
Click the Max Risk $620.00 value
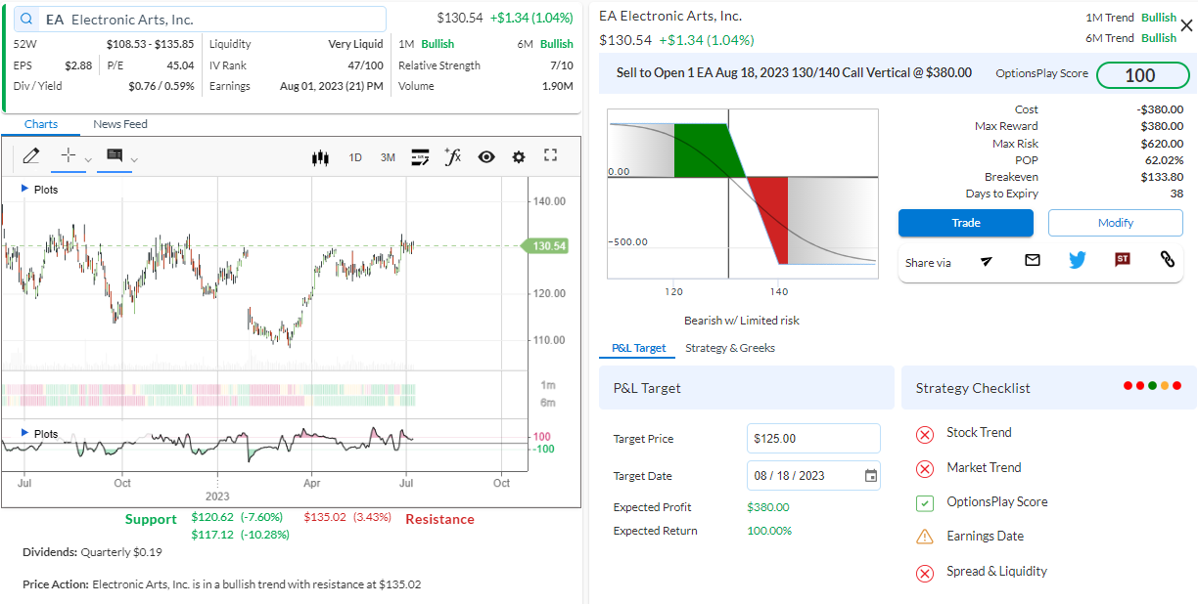(x=1162, y=144)
